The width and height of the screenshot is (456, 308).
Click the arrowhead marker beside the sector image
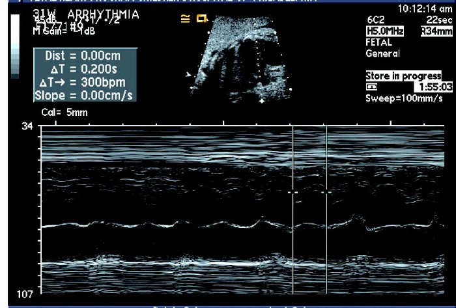188,75
